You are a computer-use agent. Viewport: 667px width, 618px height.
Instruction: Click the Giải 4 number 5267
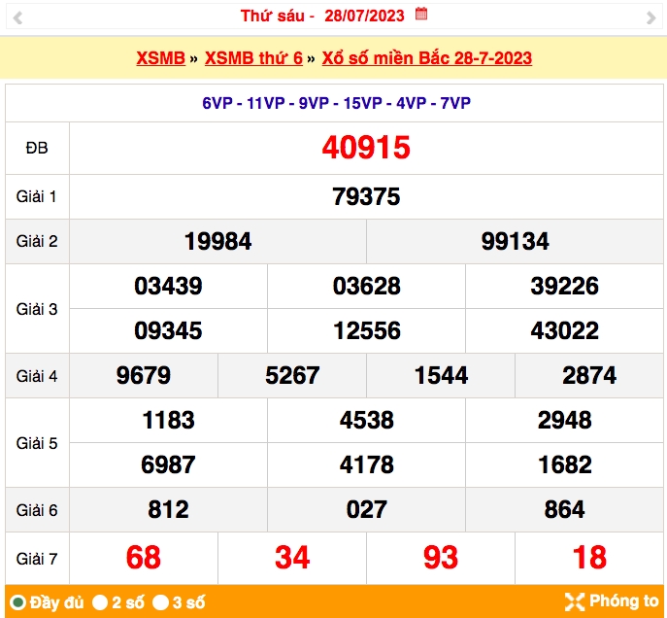(292, 375)
